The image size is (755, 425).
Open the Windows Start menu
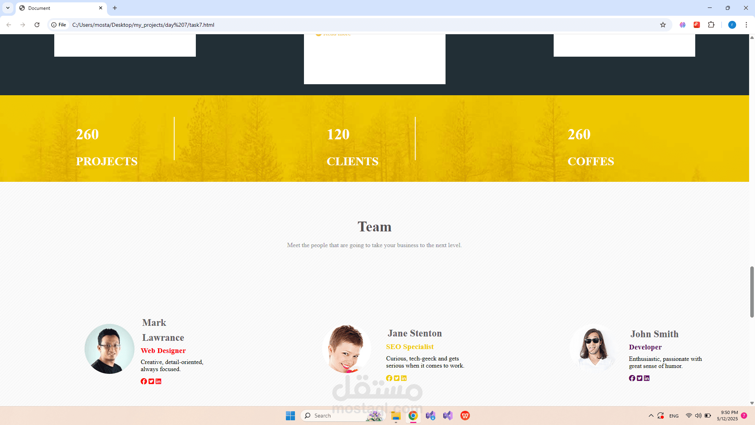coord(290,416)
